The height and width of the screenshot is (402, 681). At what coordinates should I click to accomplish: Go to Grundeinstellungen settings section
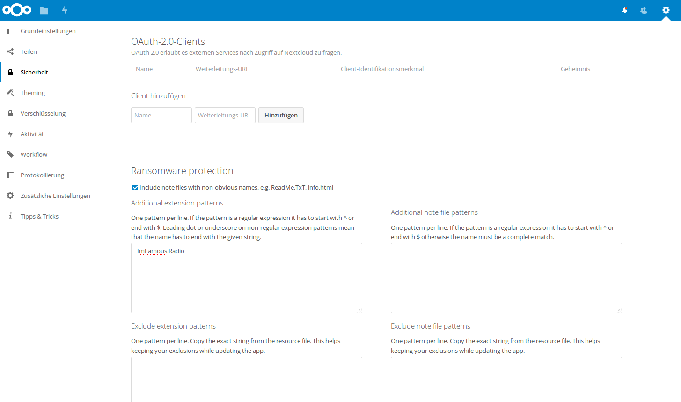(x=48, y=31)
